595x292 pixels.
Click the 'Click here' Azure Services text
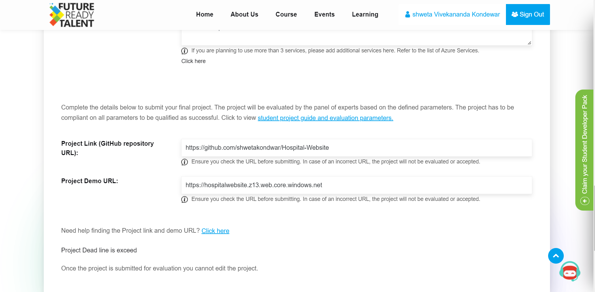pos(193,61)
